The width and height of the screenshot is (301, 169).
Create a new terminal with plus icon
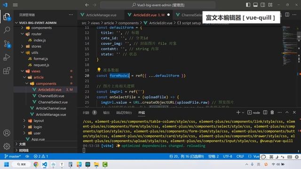click(238, 113)
